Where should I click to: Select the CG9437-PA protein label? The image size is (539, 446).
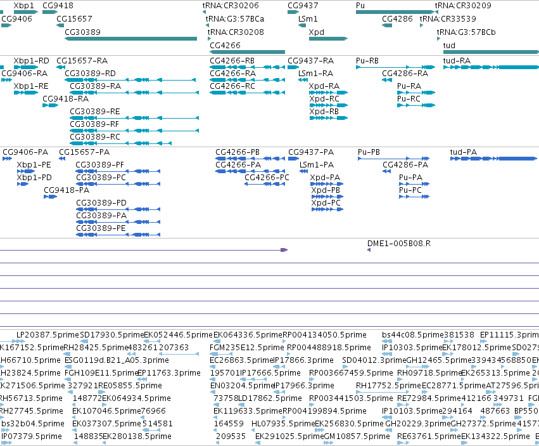(311, 152)
